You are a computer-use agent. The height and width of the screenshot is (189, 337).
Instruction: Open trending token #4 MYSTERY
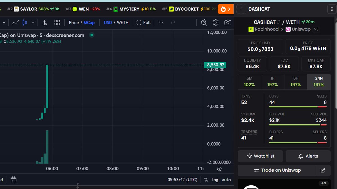(x=131, y=9)
